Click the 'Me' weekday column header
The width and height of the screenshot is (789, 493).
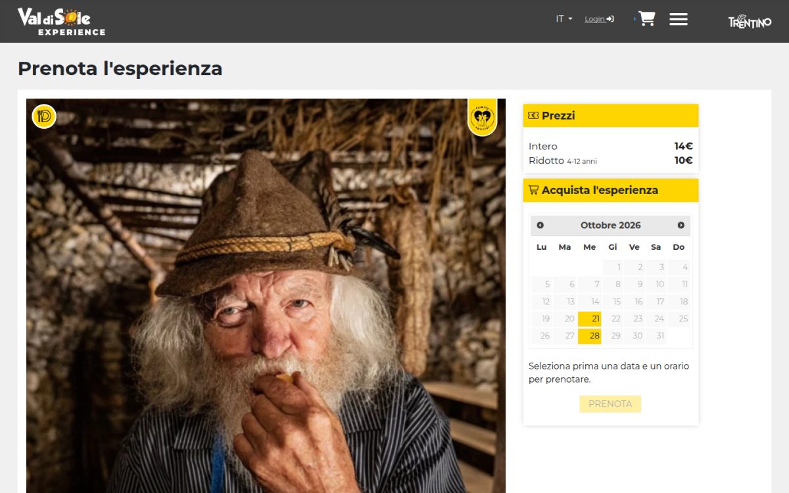[590, 247]
